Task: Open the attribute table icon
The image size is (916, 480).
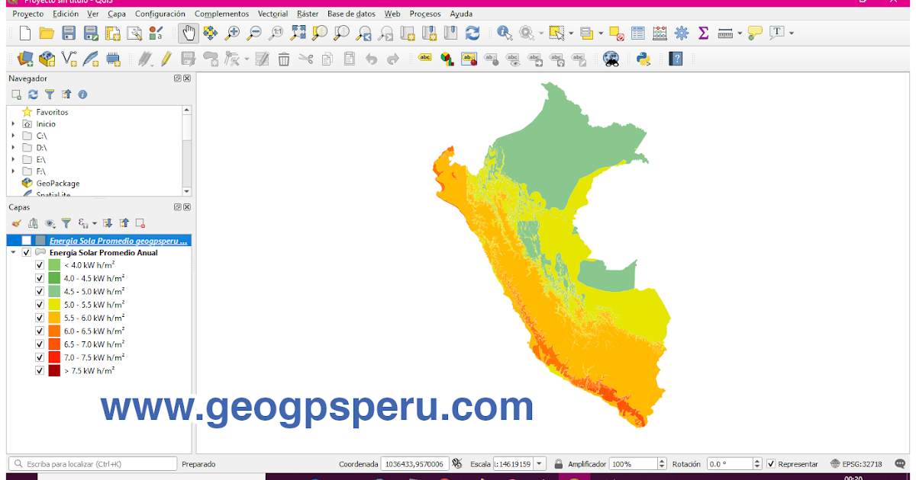Action: (x=638, y=33)
